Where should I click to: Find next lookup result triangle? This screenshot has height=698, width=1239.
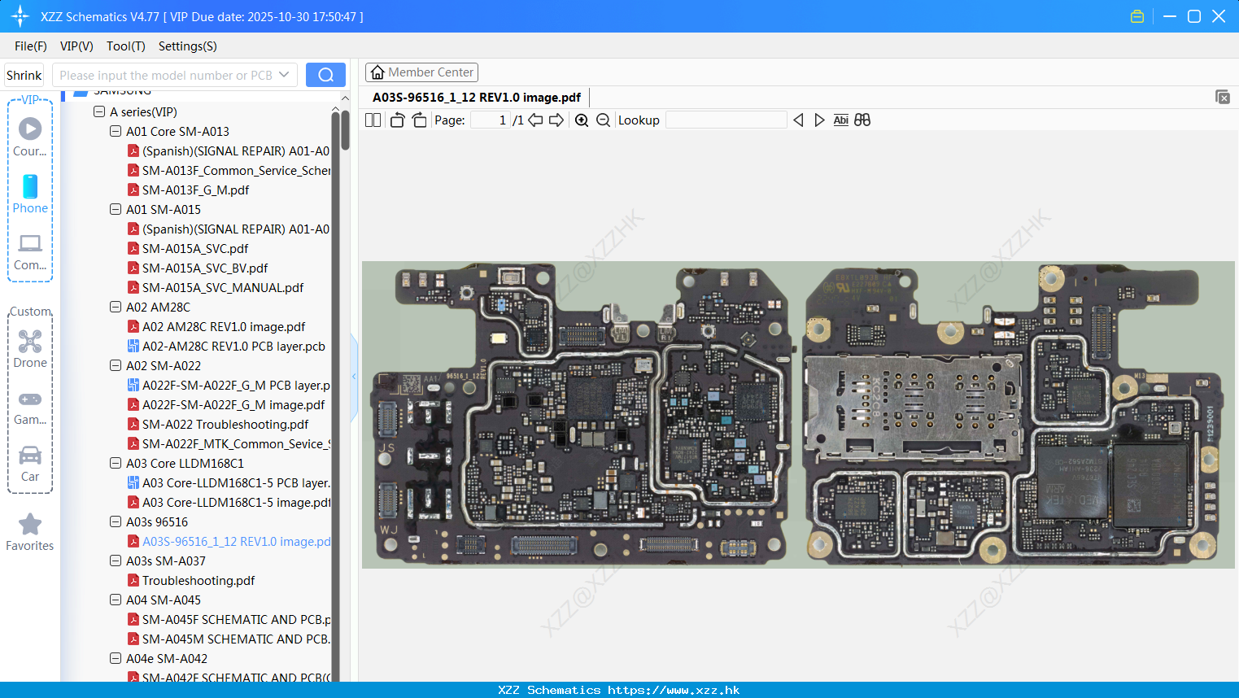819,120
